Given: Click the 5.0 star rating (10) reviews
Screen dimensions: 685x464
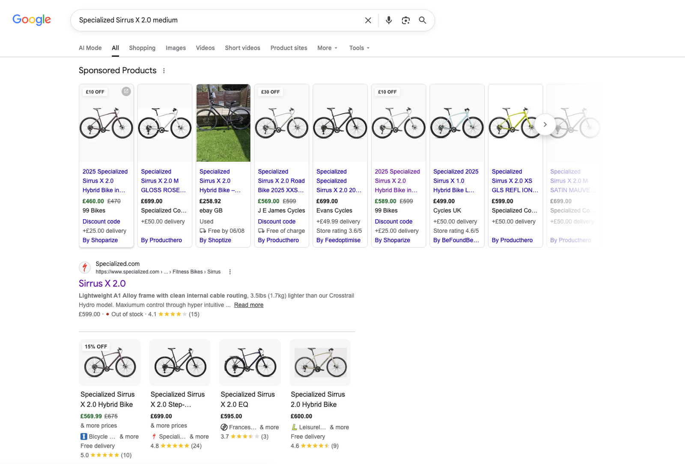Looking at the screenshot, I should pos(106,455).
